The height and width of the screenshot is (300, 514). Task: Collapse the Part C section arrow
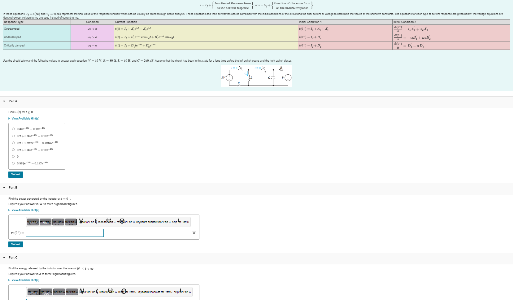[4, 258]
